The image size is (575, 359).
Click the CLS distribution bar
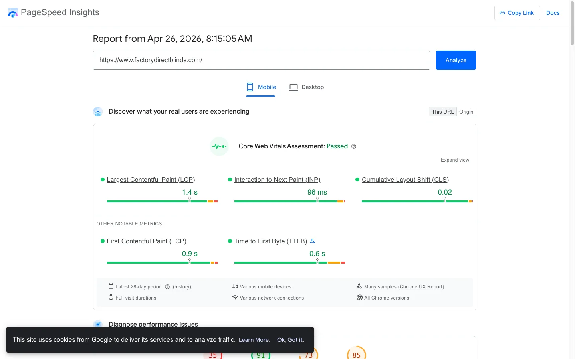(x=417, y=201)
